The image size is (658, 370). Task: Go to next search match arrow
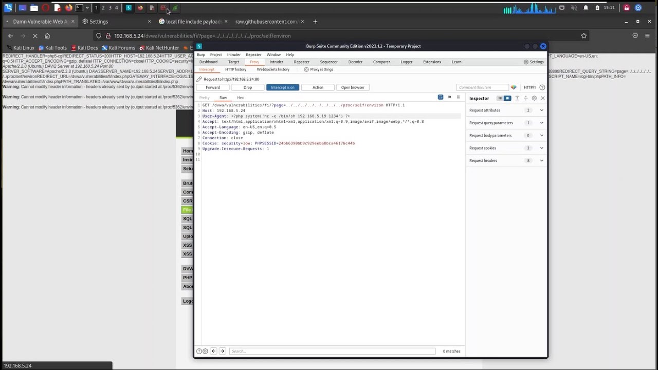pos(222,351)
